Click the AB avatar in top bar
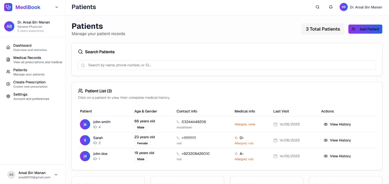 click(x=344, y=7)
